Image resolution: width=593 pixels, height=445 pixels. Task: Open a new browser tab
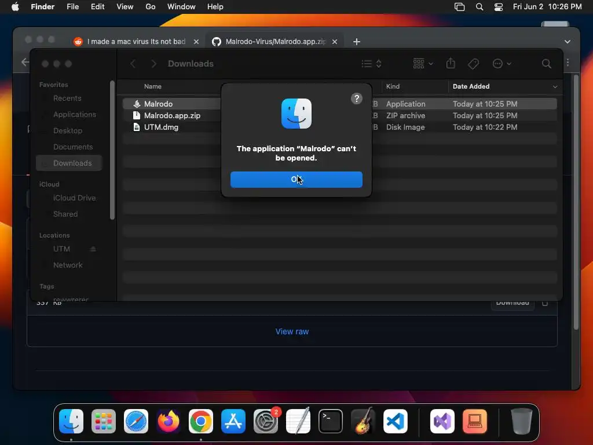coord(357,42)
